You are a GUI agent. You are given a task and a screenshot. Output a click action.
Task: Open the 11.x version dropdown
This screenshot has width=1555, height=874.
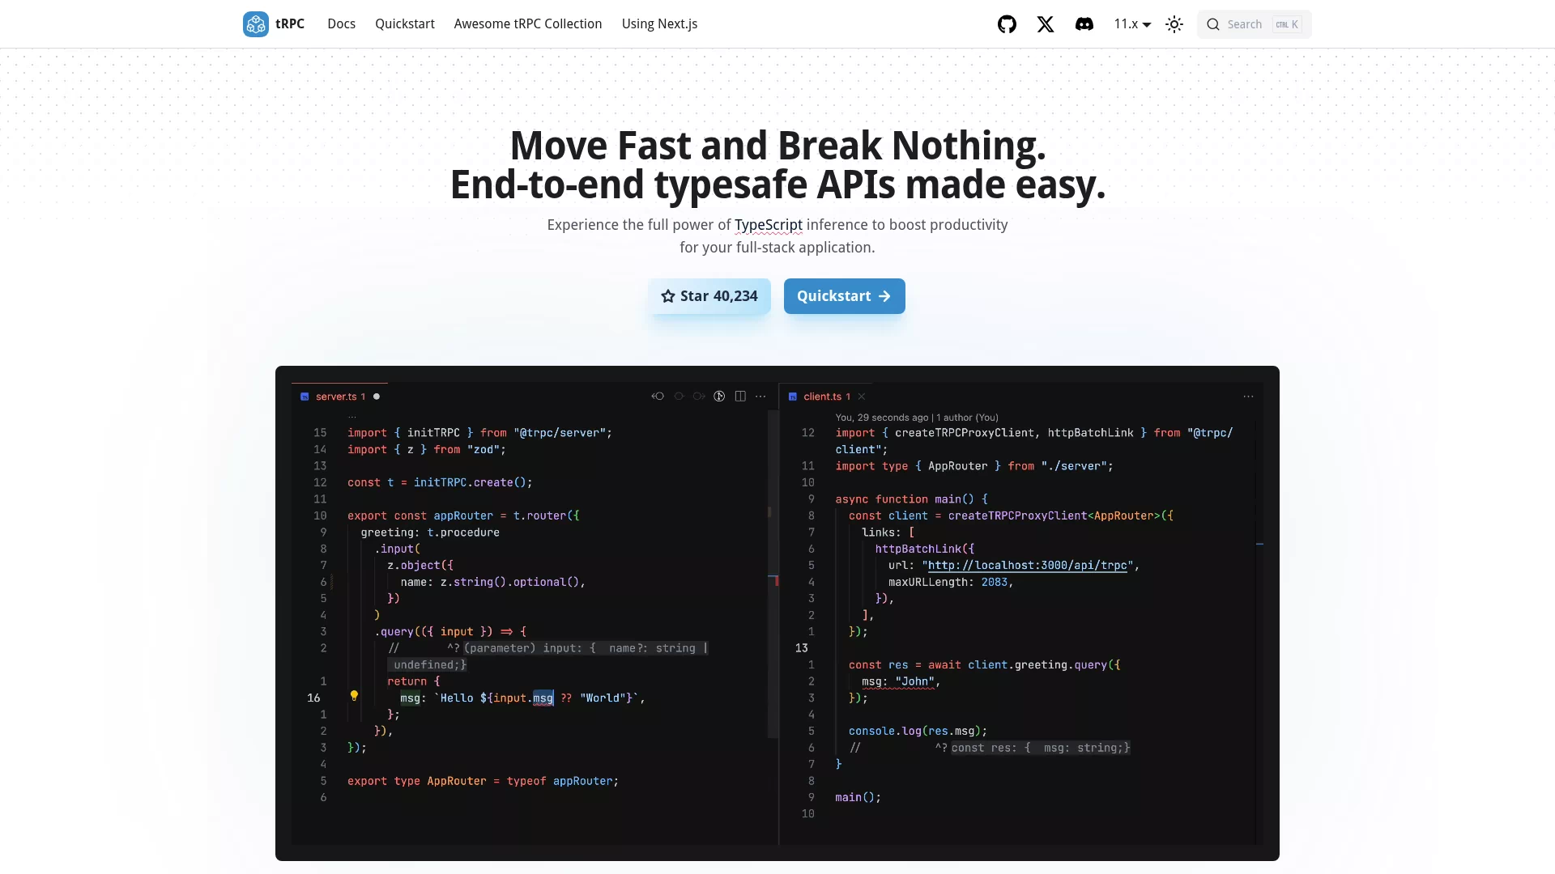[1132, 24]
